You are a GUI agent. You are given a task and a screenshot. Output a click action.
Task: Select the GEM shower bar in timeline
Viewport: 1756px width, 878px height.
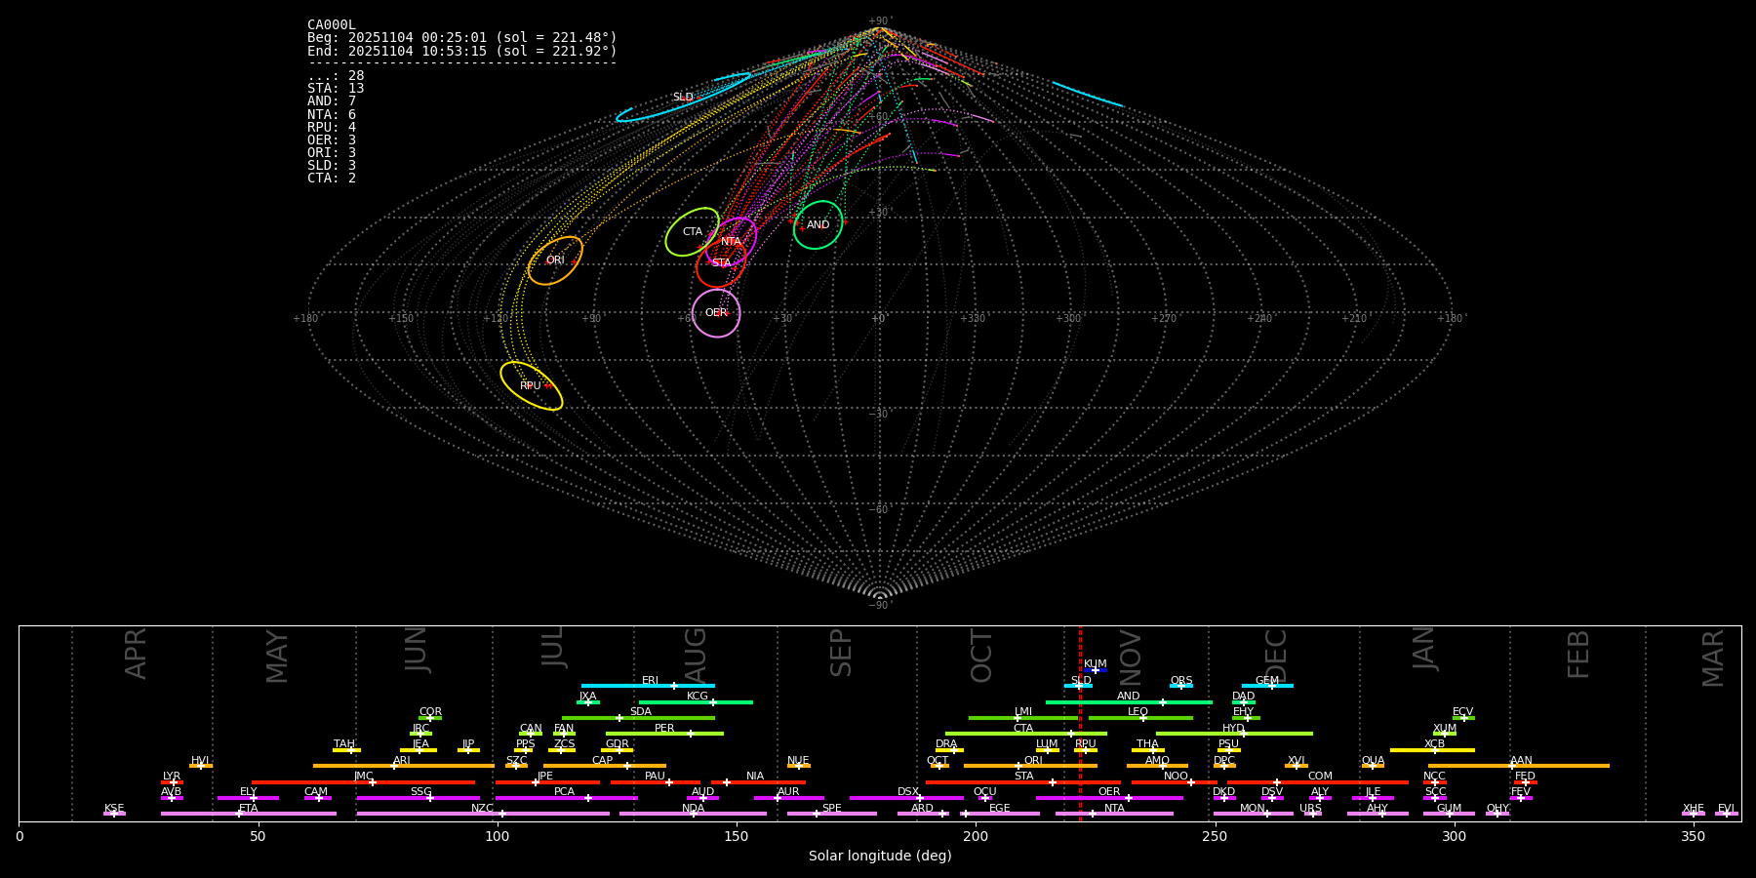tap(1267, 686)
